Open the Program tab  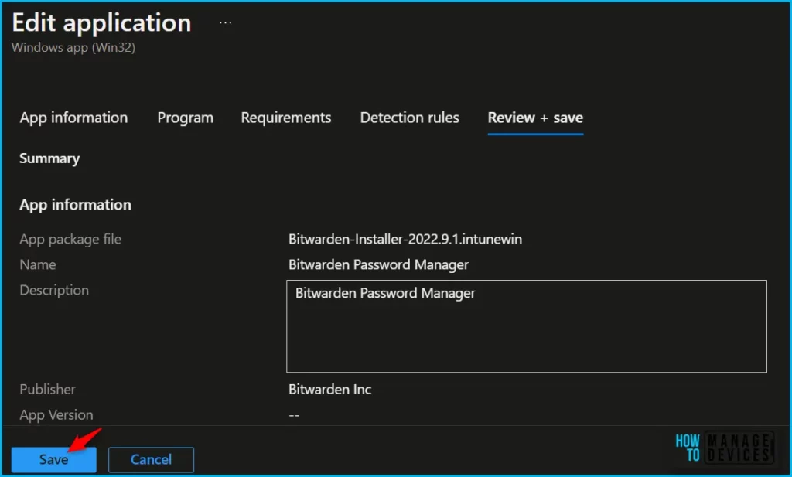[186, 118]
